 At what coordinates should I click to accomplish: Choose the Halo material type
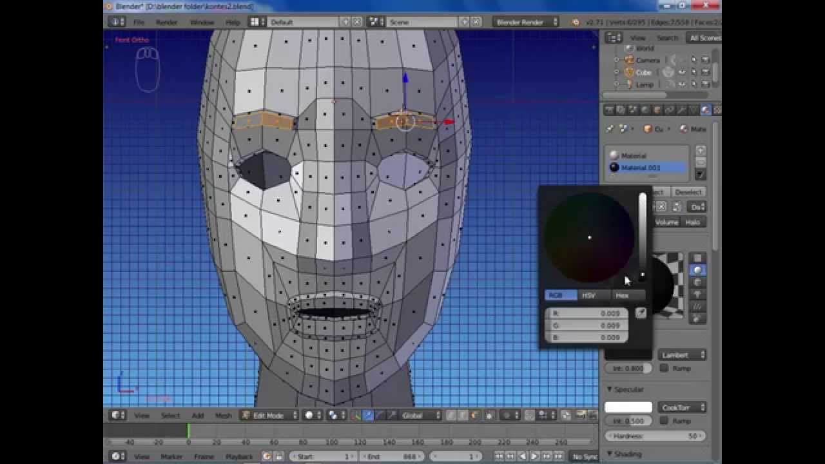(693, 222)
